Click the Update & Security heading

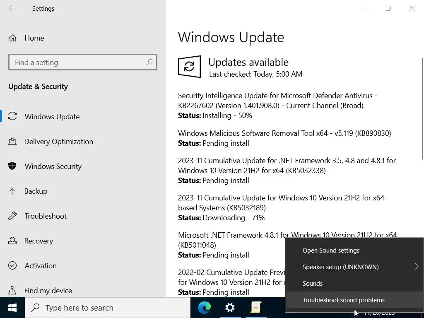[x=38, y=87]
